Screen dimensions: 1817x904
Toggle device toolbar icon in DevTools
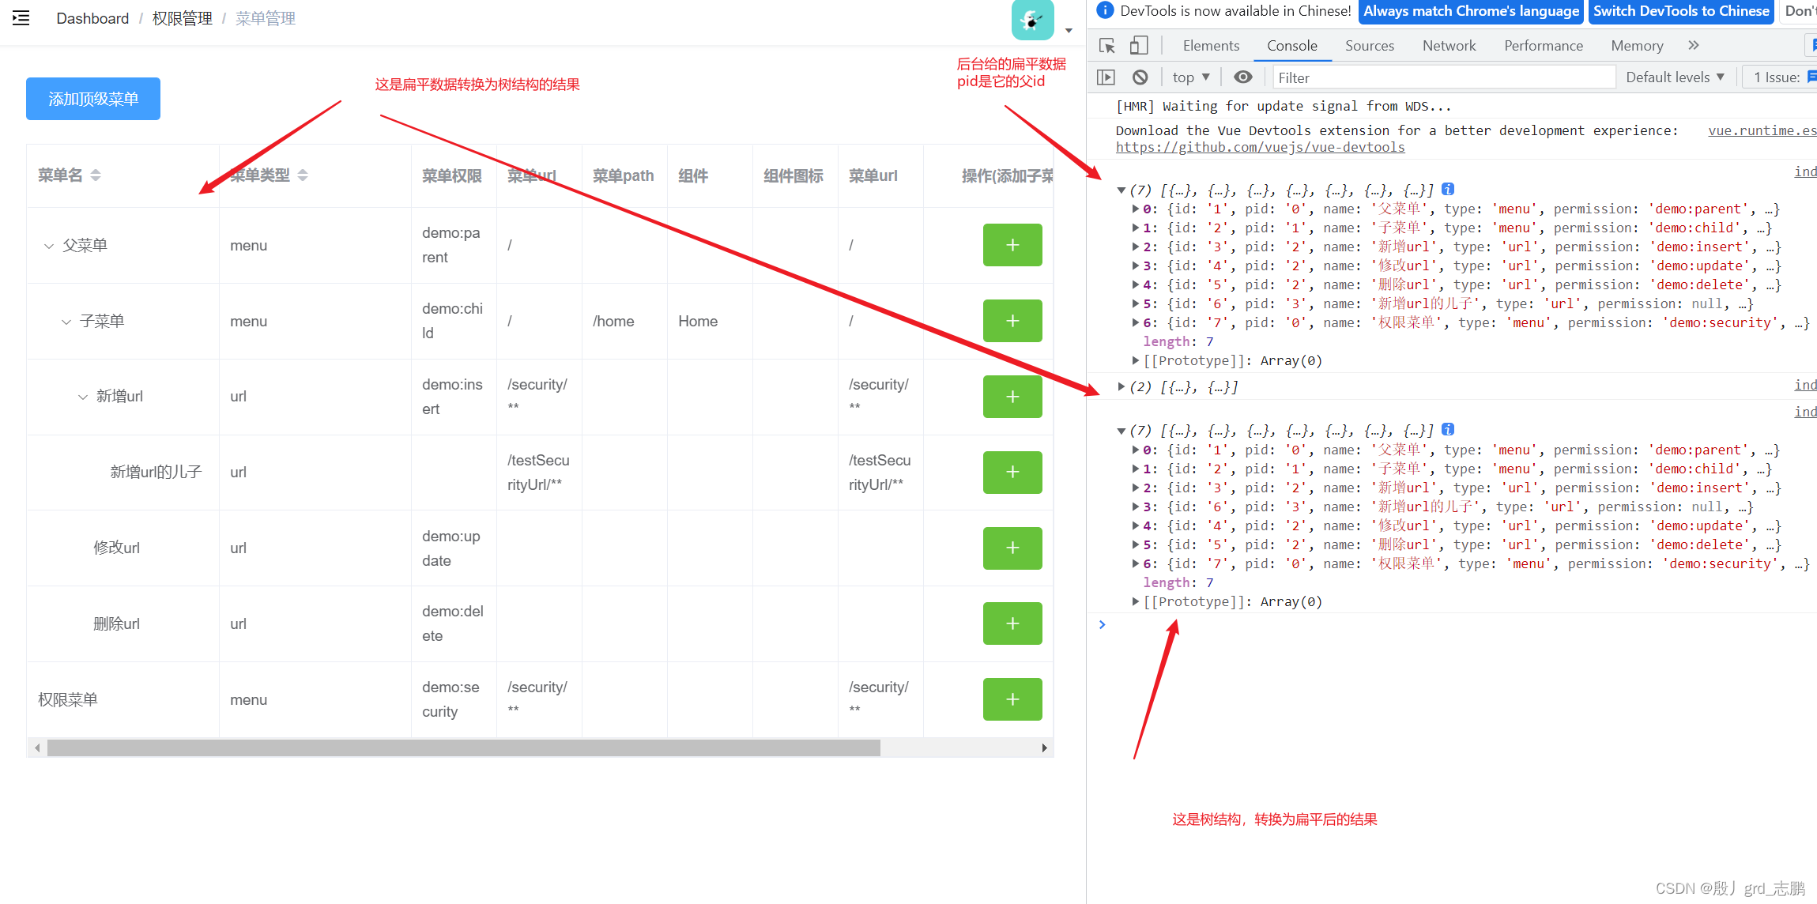click(1138, 46)
